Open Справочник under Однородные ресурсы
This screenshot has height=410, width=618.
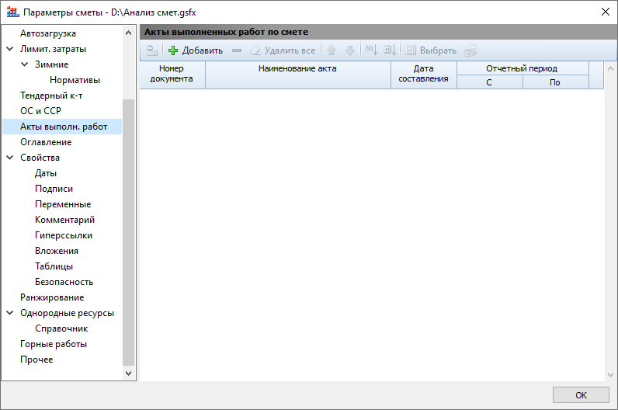point(61,328)
